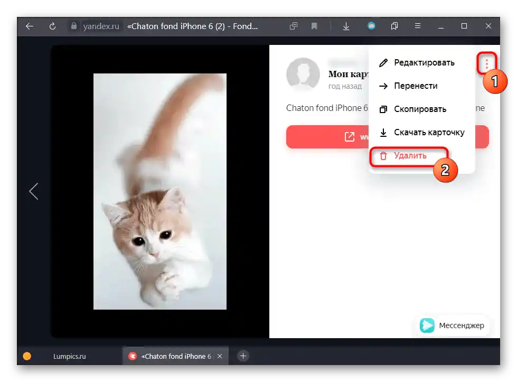Image resolution: width=517 pixels, height=382 pixels.
Task: Click the trash icon beside Удалить
Action: [x=383, y=156]
